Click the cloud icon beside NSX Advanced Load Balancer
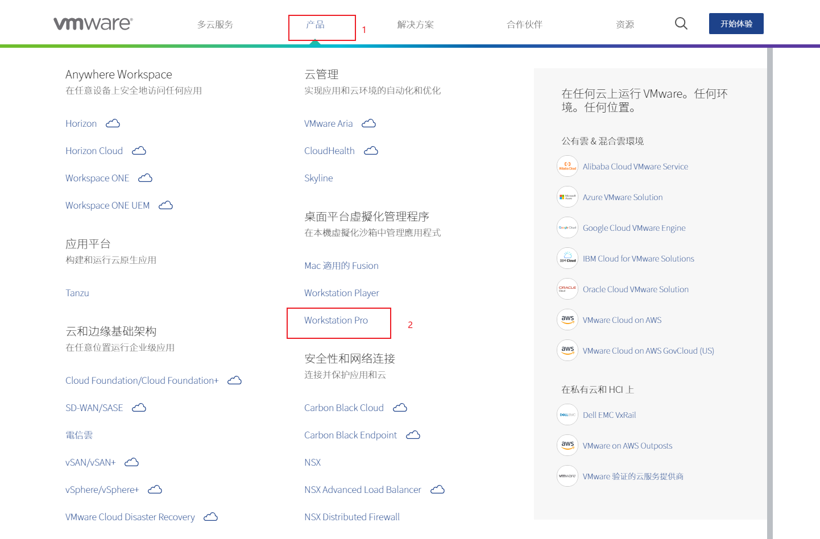Screen dimensions: 820x539 438,490
